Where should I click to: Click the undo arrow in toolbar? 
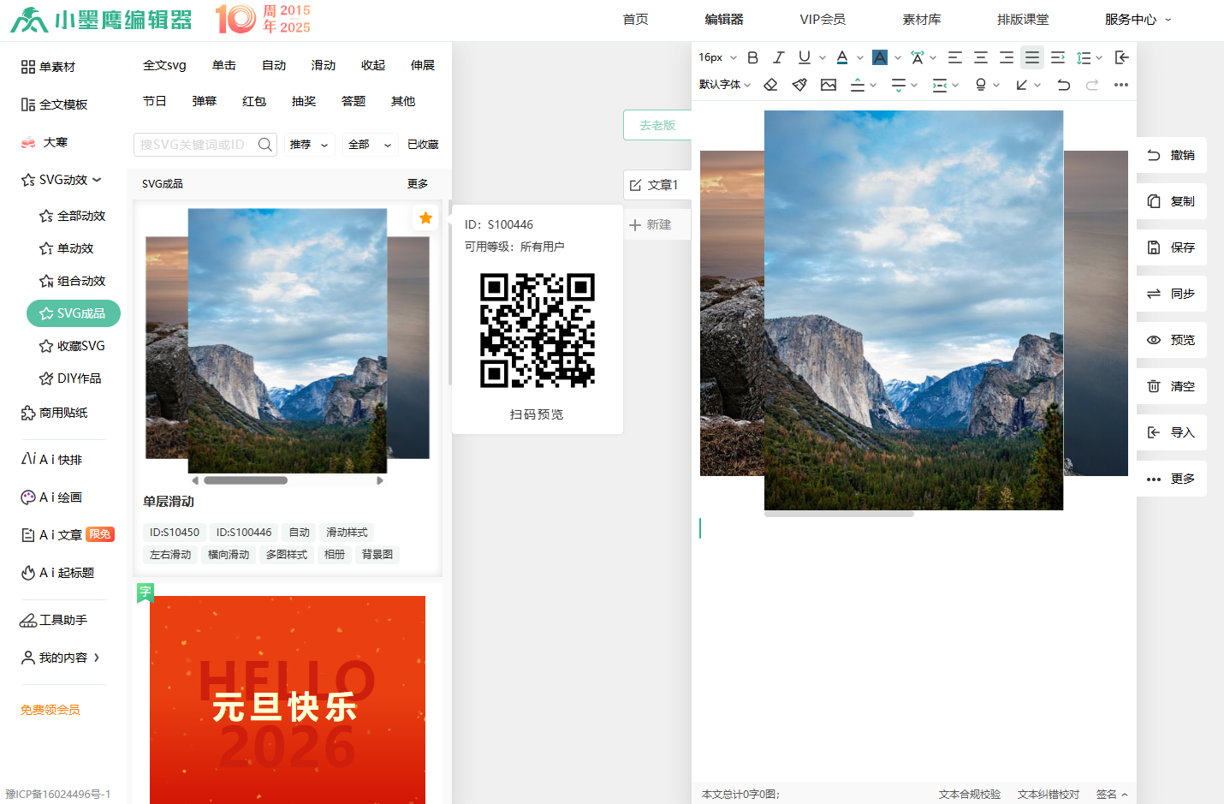tap(1063, 85)
